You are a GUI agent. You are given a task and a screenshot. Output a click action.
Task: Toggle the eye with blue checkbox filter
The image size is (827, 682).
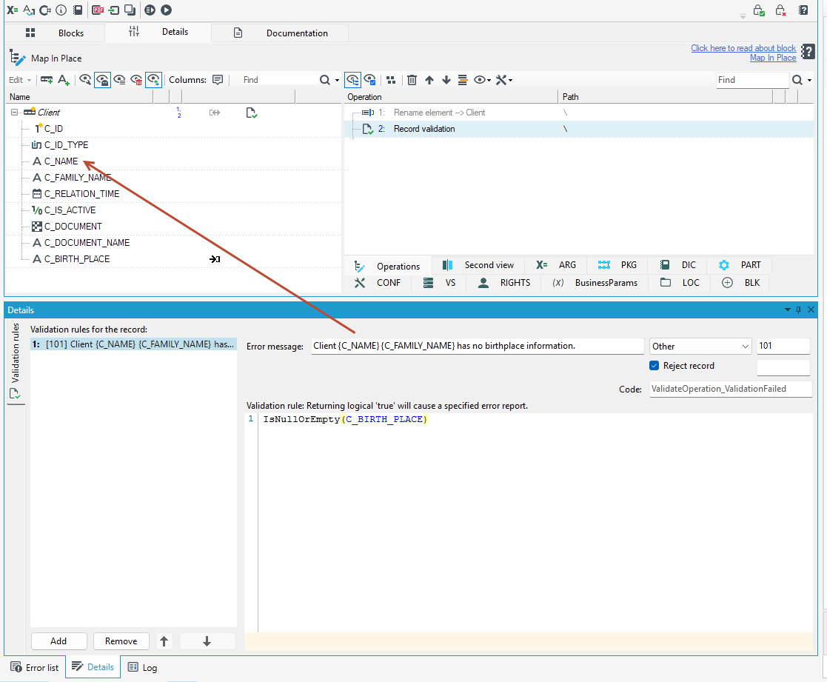[x=369, y=80]
